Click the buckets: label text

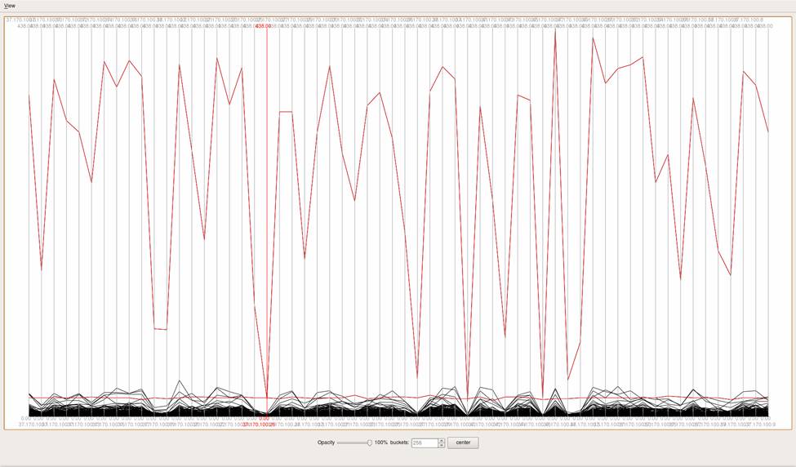(x=400, y=443)
